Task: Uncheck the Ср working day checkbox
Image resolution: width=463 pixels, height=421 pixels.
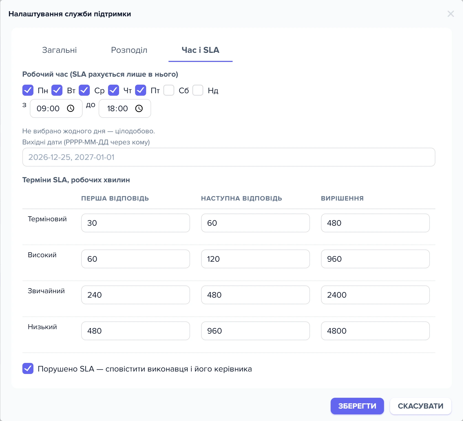Action: pos(84,90)
